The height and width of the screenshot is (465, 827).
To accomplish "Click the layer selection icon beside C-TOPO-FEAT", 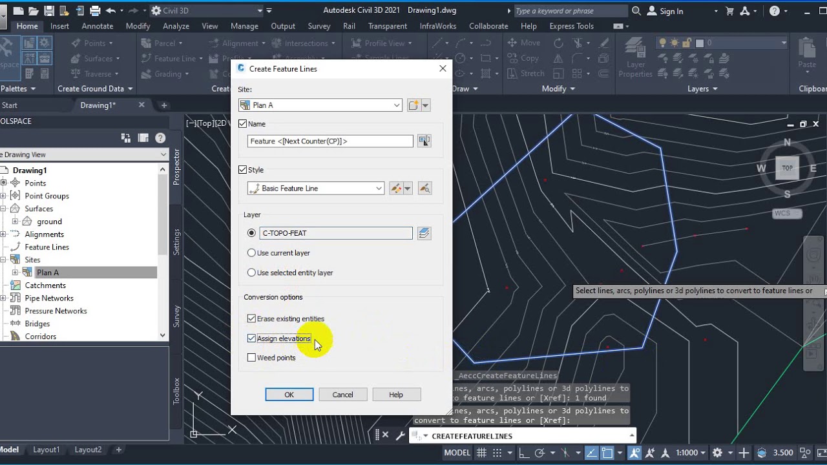I will [424, 233].
